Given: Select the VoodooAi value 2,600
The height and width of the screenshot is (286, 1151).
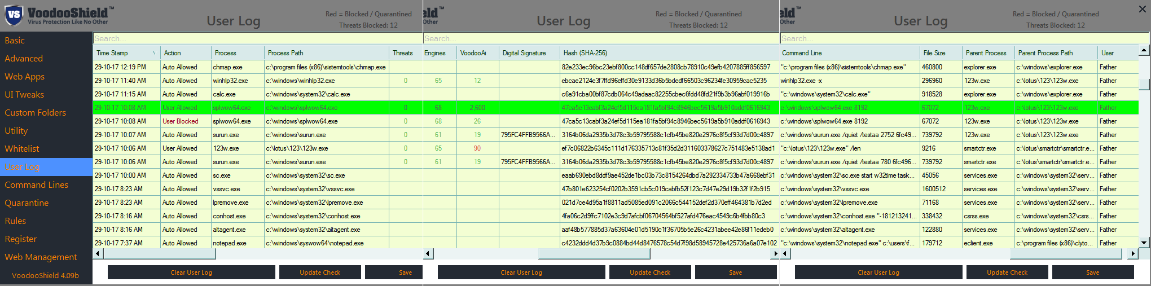Looking at the screenshot, I should click(x=477, y=108).
